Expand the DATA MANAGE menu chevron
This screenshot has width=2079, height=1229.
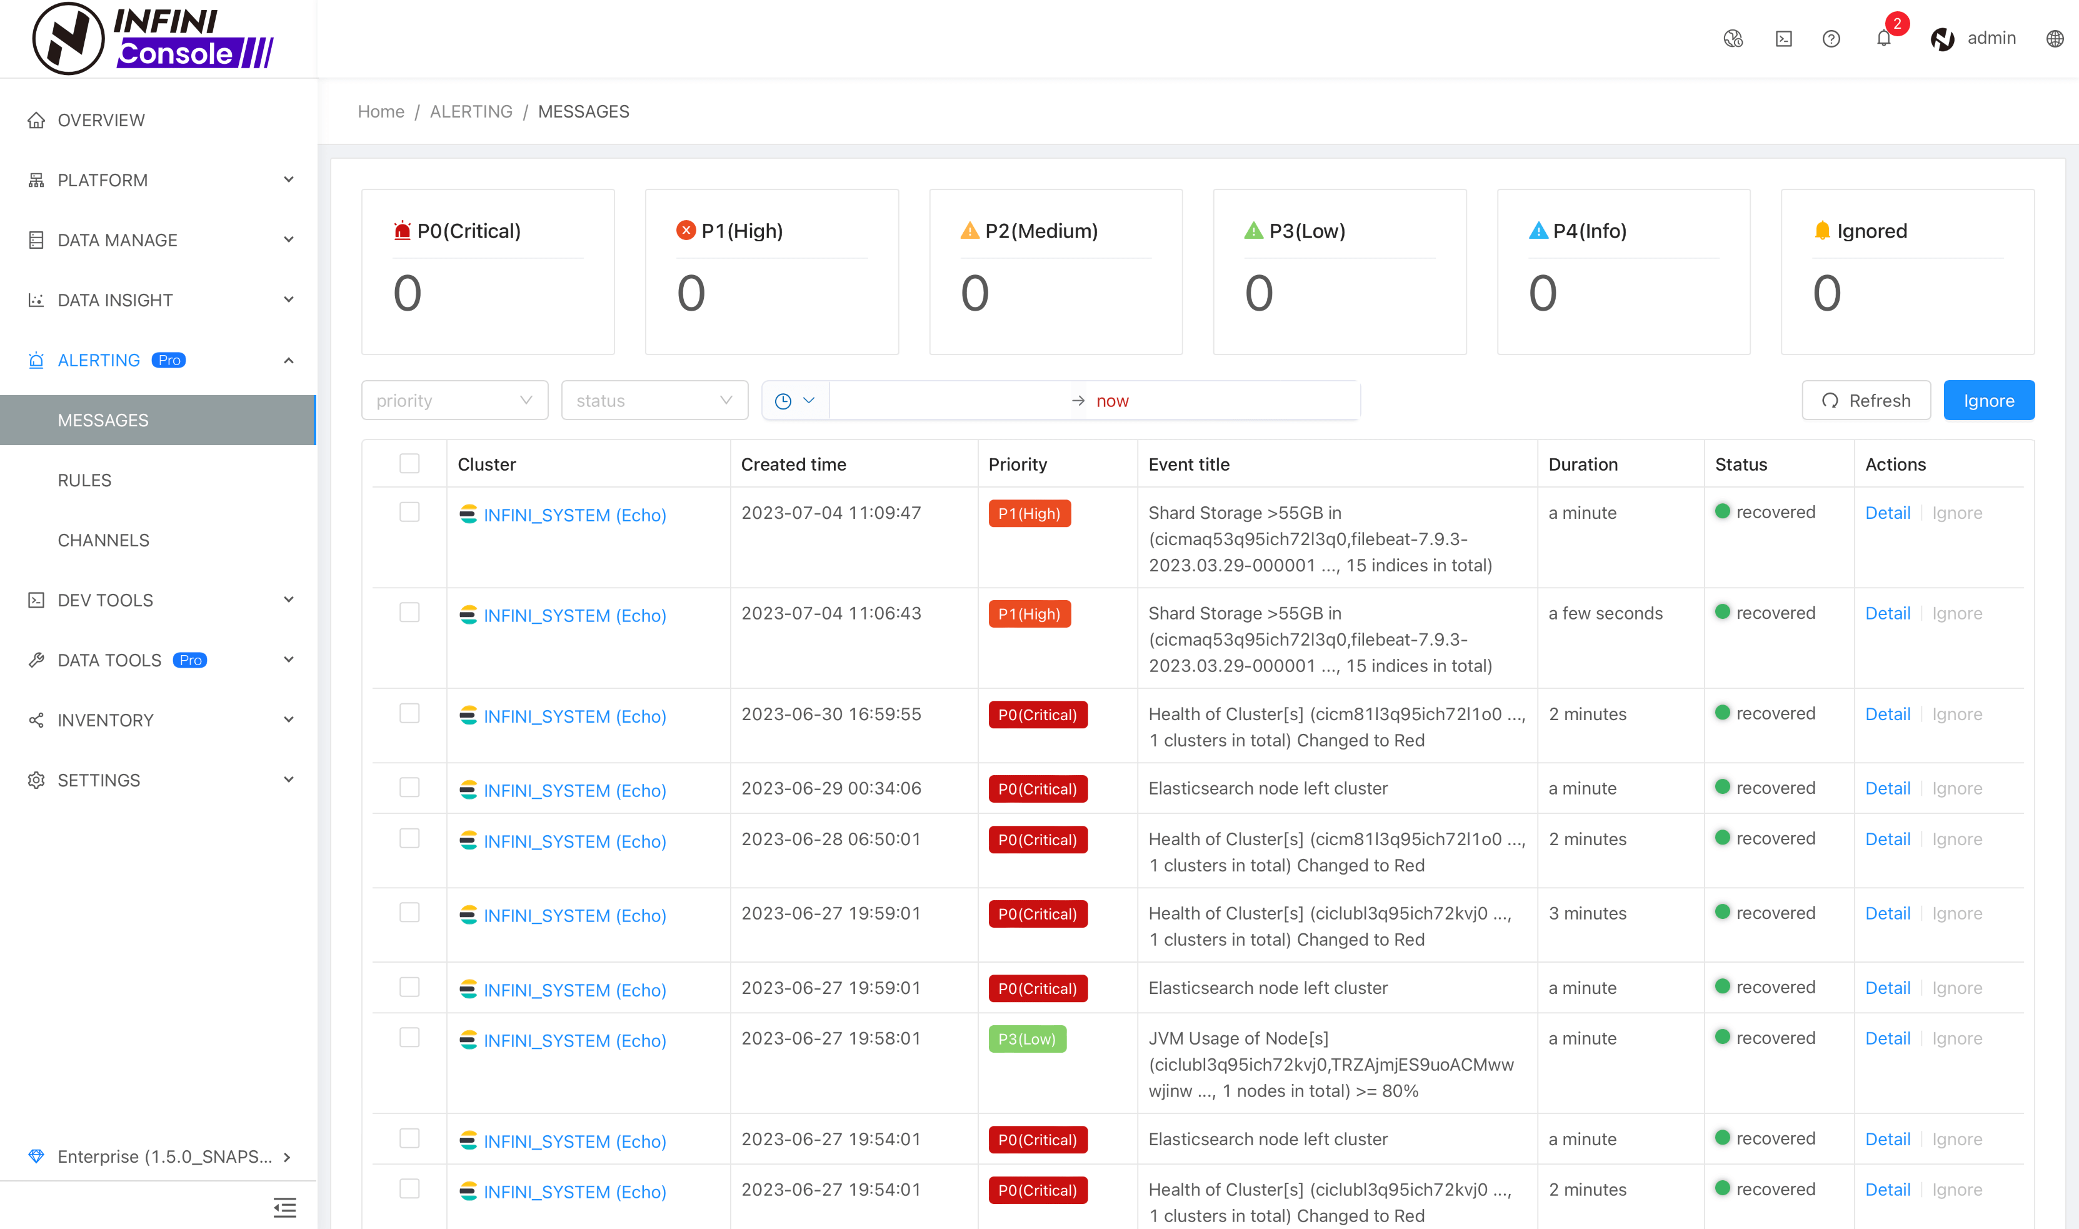288,240
